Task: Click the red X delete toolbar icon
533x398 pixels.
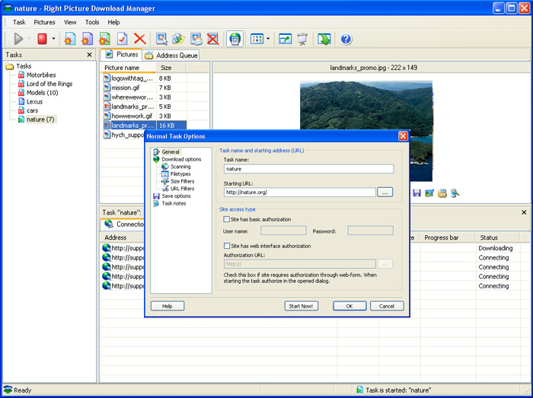Action: [x=139, y=39]
